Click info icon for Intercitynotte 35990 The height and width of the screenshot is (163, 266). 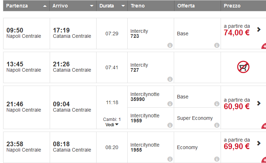click(x=170, y=104)
